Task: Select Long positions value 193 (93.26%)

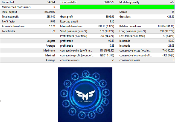Action: coord(167,31)
